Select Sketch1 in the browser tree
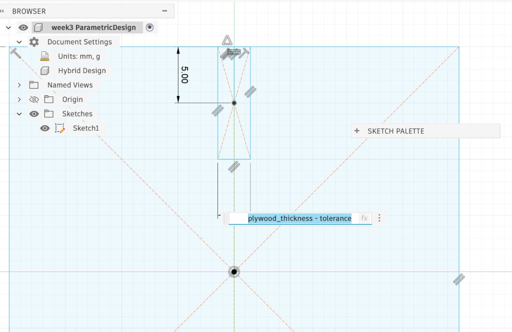512x332 pixels. (86, 128)
